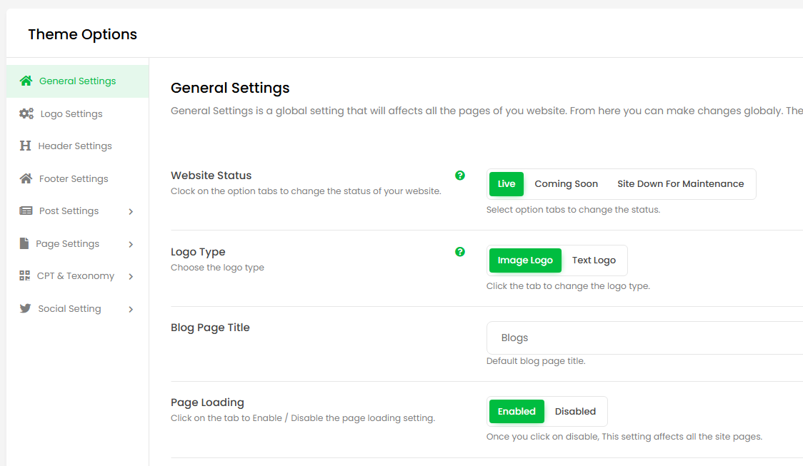The height and width of the screenshot is (466, 803).
Task: Expand the Page Settings chevron
Action: [x=131, y=244]
